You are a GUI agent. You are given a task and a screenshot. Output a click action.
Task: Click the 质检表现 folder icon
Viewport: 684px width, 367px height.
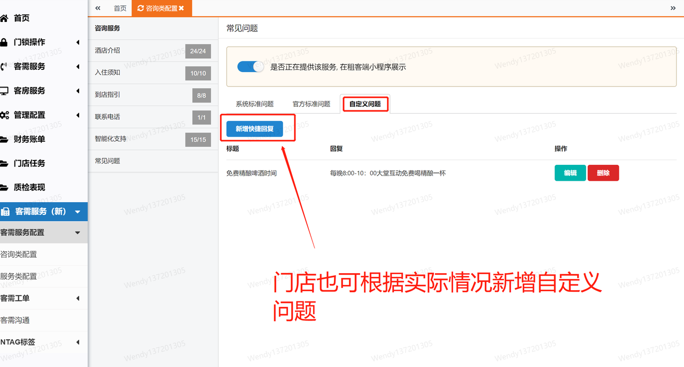pos(7,187)
